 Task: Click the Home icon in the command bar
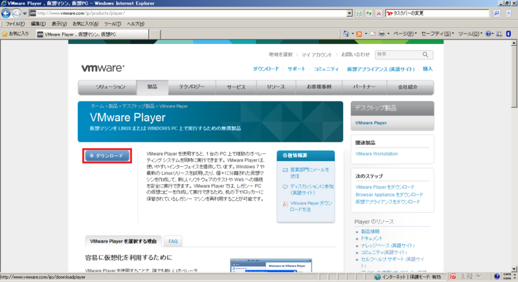[x=346, y=34]
